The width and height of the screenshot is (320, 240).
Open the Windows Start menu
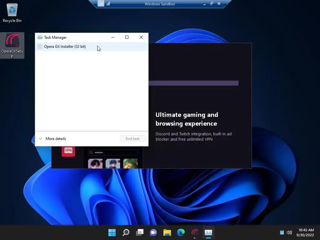112,232
